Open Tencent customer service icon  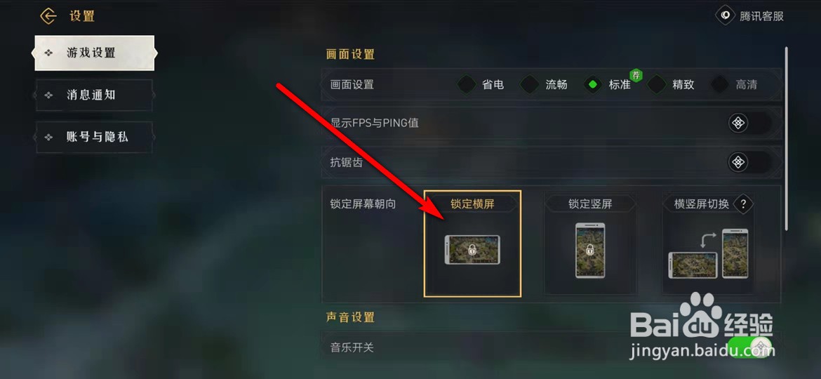726,15
